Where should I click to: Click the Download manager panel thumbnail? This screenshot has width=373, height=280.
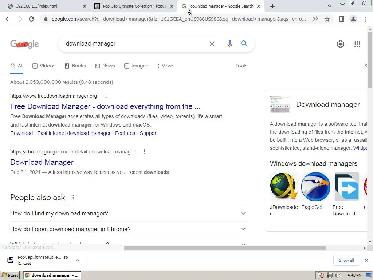(280, 104)
